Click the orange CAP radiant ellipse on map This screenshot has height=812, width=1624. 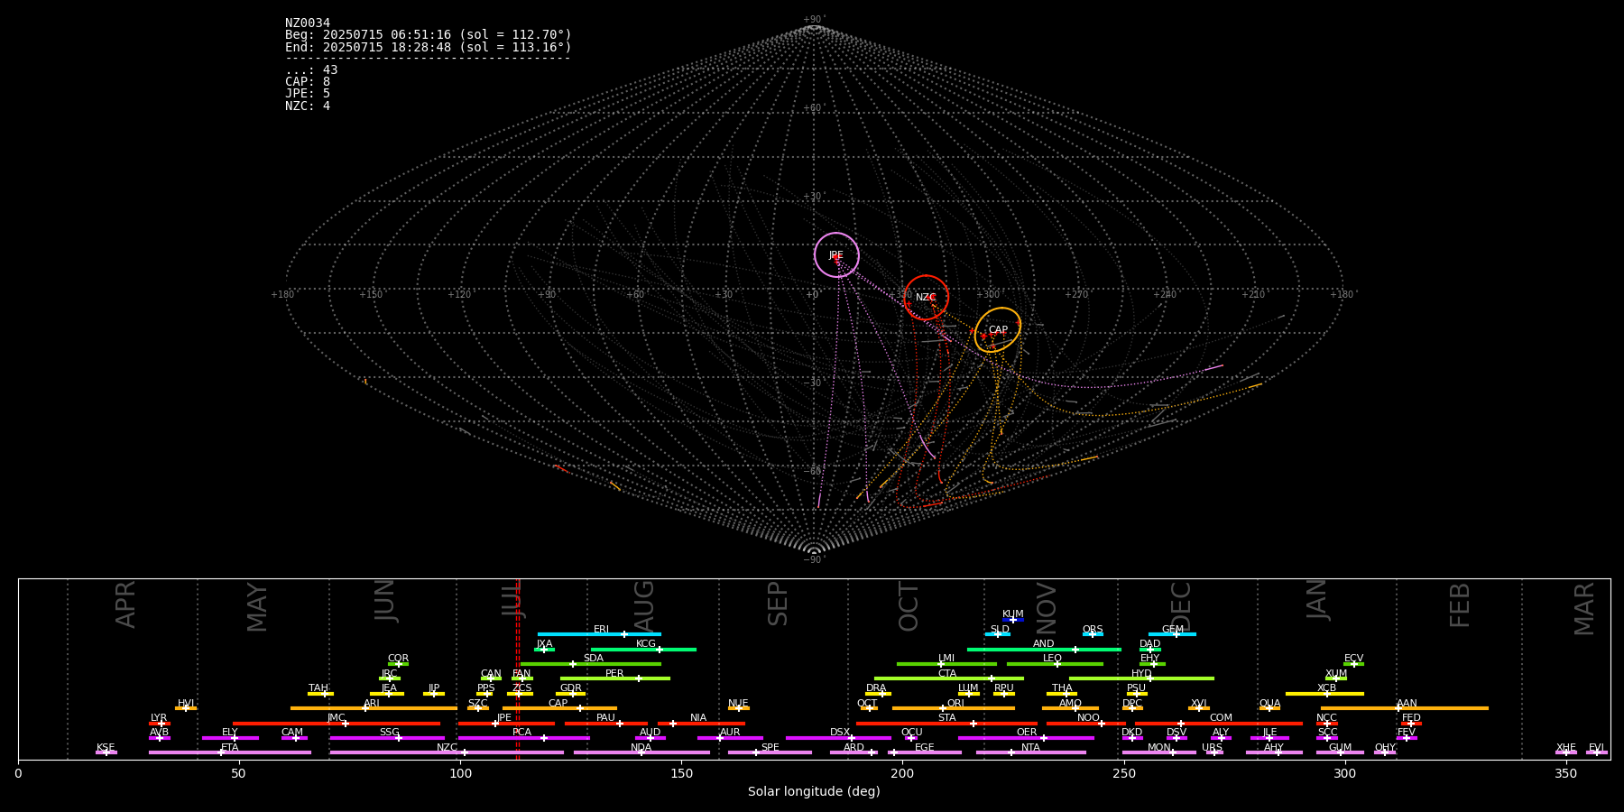998,330
